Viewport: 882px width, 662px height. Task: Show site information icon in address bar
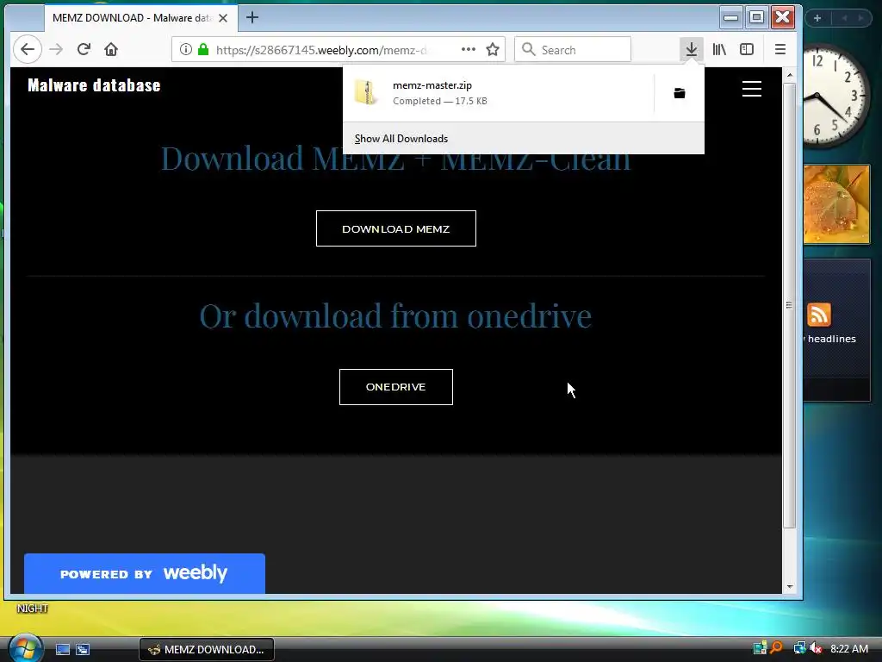pos(186,49)
